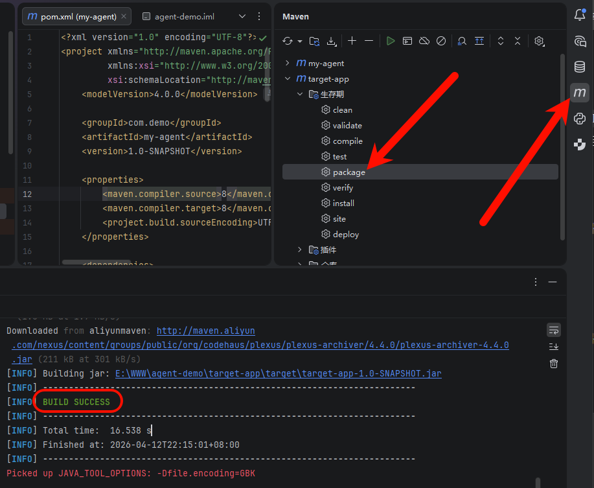Viewport: 594px width, 488px height.
Task: Add Maven project with plus icon
Action: click(352, 41)
